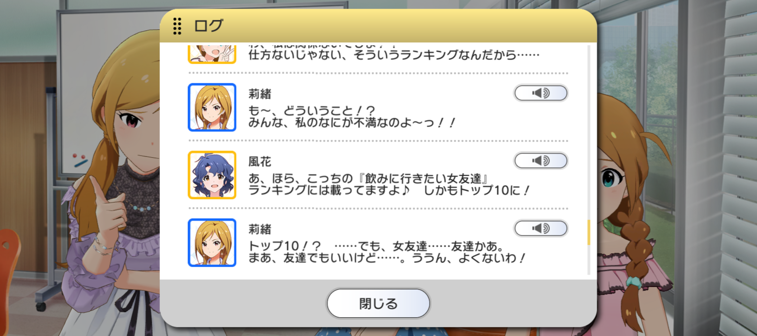The height and width of the screenshot is (336, 757).
Task: Click the yellow scrollbar thumb in the log
Action: 589,232
